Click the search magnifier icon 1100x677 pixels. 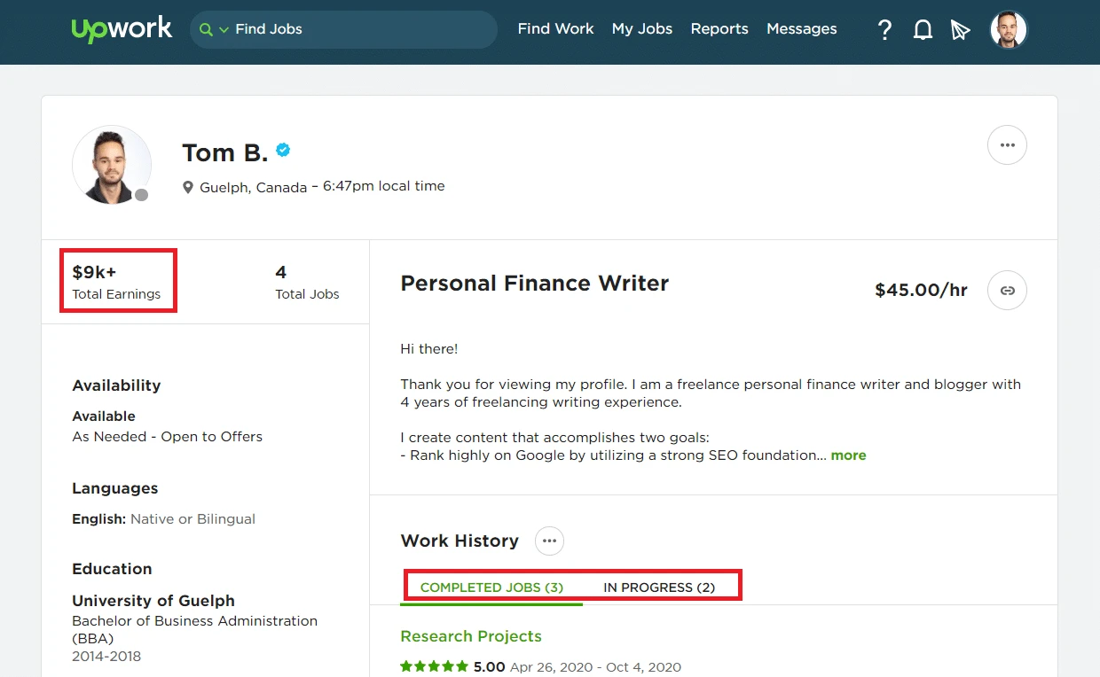pos(206,29)
